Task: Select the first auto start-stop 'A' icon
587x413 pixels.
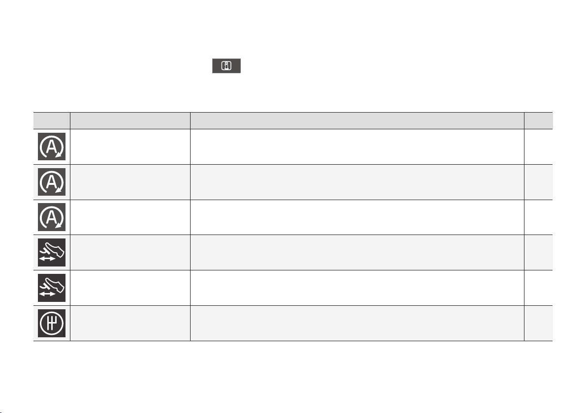Action: point(52,147)
